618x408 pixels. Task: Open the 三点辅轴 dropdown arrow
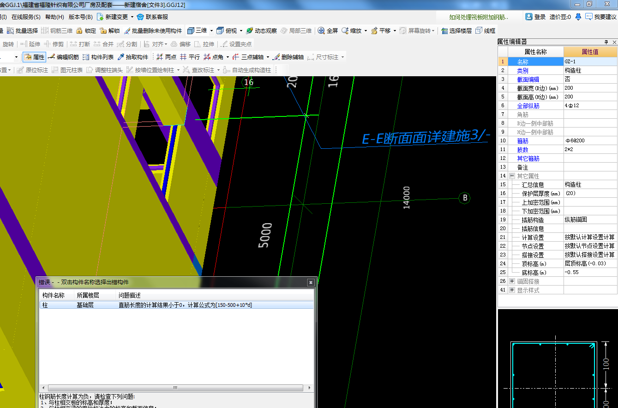tap(268, 57)
